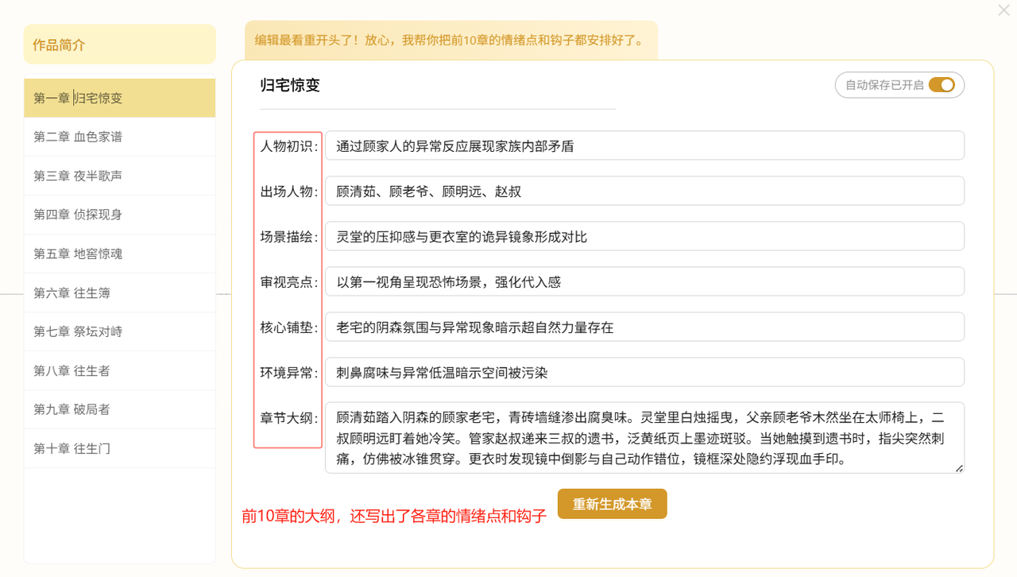Open 第九章 破局者 chapter
Screen dimensions: 1017x577
point(120,409)
